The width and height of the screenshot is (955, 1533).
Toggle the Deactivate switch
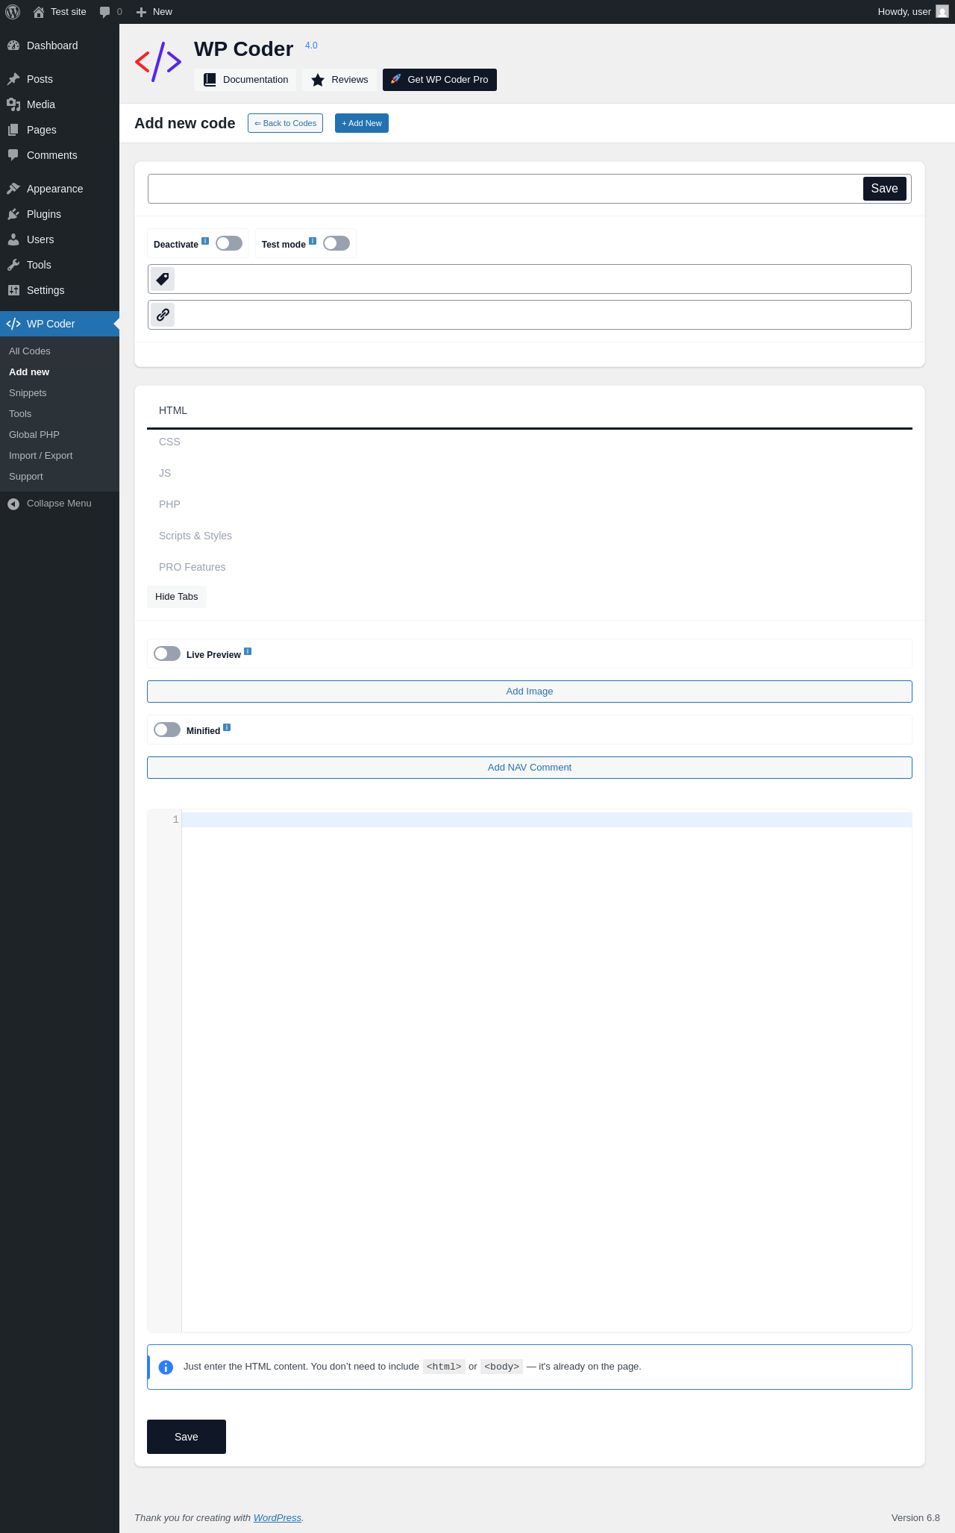[229, 243]
